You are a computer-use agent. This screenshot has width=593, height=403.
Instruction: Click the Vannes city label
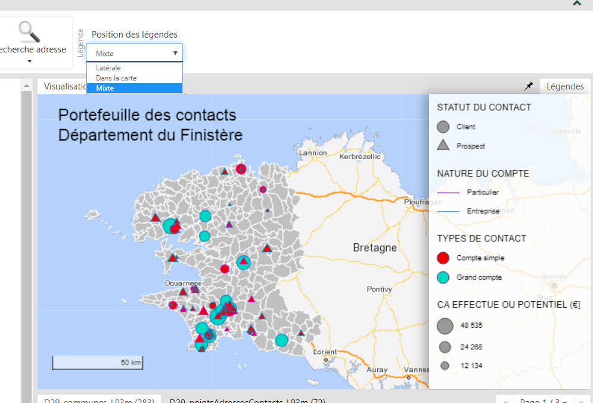tap(417, 370)
